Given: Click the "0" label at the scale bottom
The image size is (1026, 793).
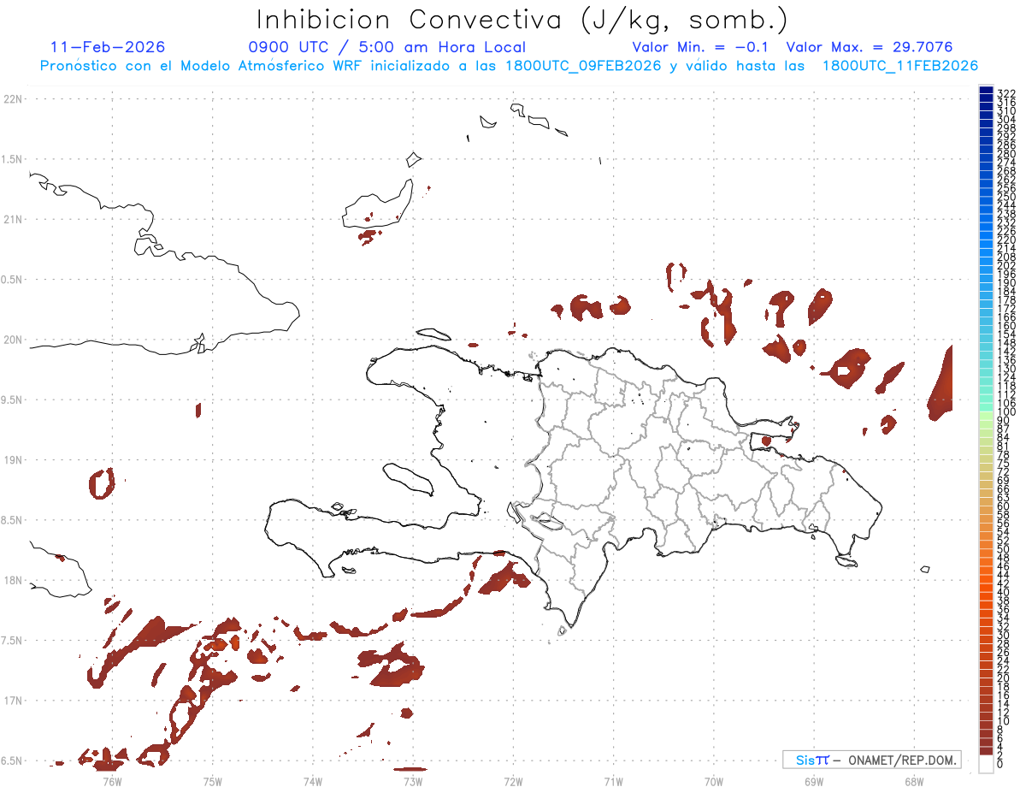Looking at the screenshot, I should pyautogui.click(x=1000, y=762).
